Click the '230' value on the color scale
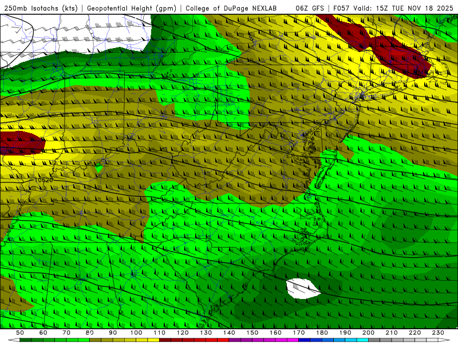This screenshot has width=458, height=343. (x=438, y=333)
